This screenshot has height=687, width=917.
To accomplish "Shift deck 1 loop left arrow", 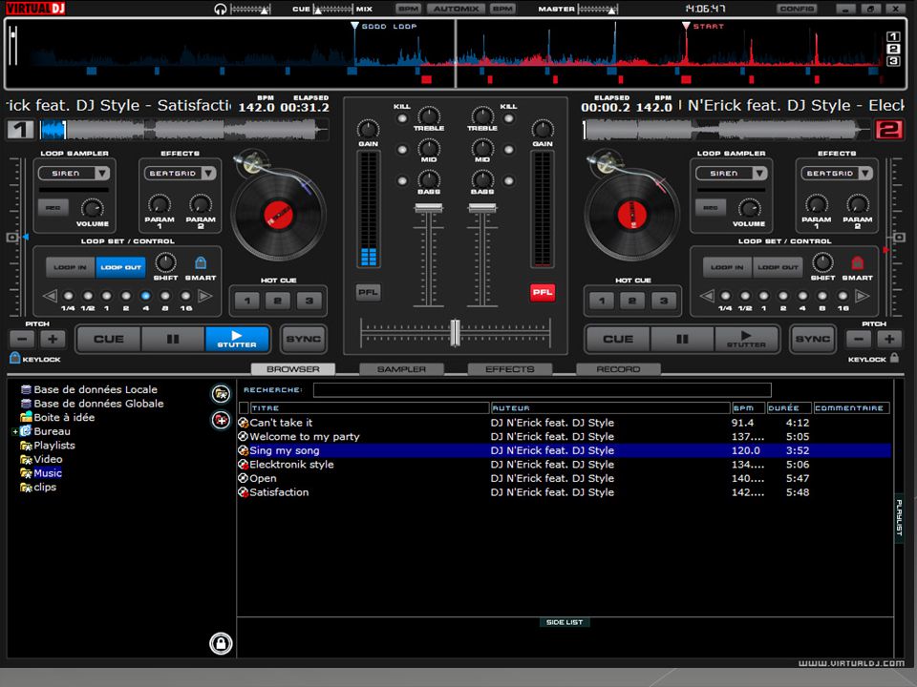I will [51, 296].
